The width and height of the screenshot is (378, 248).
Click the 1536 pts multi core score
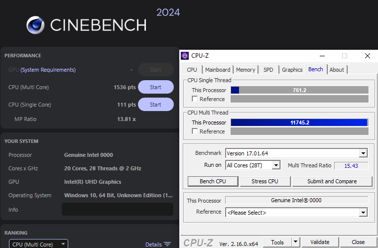125,87
